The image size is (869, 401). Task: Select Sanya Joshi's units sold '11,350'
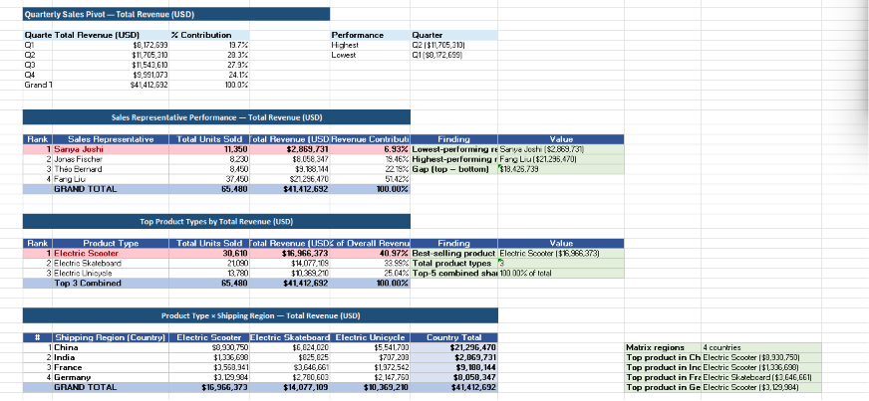209,149
